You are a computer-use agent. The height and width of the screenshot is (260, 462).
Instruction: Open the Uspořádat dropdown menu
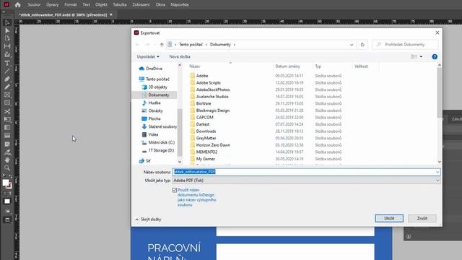click(148, 56)
